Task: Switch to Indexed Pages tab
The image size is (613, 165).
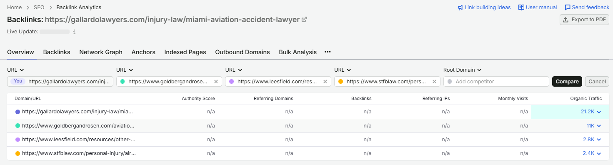Action: tap(185, 52)
